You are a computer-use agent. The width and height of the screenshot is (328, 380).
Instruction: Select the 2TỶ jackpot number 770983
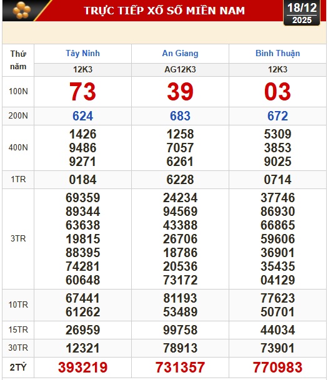pyautogui.click(x=278, y=368)
